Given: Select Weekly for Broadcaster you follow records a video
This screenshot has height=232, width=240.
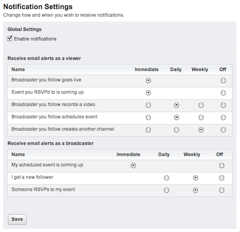Looking at the screenshot, I should pos(201,105).
